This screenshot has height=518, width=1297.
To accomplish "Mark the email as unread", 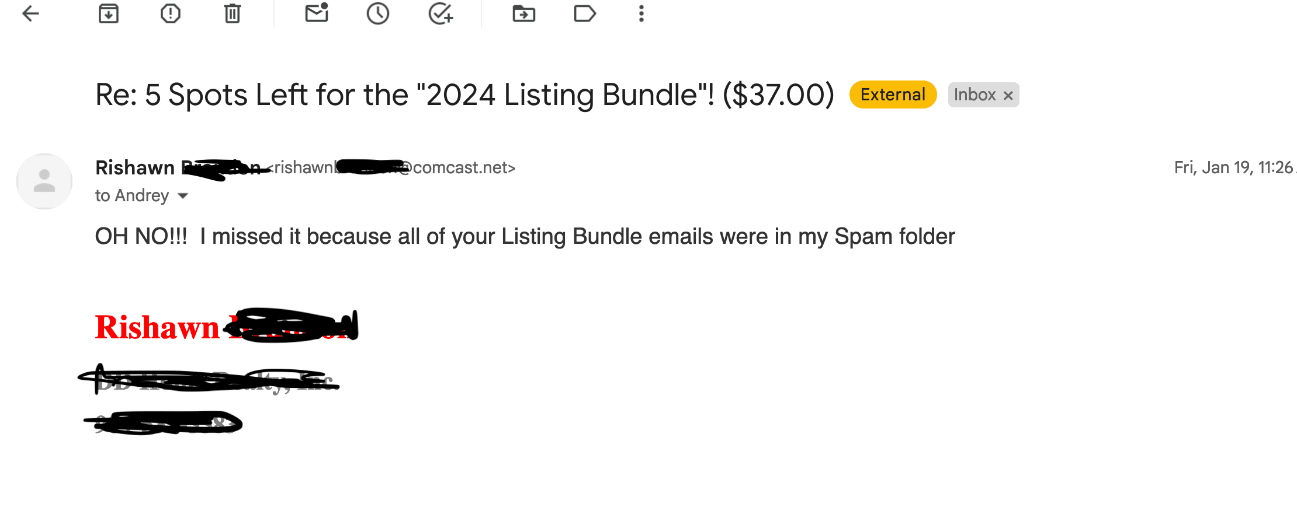I will point(317,13).
